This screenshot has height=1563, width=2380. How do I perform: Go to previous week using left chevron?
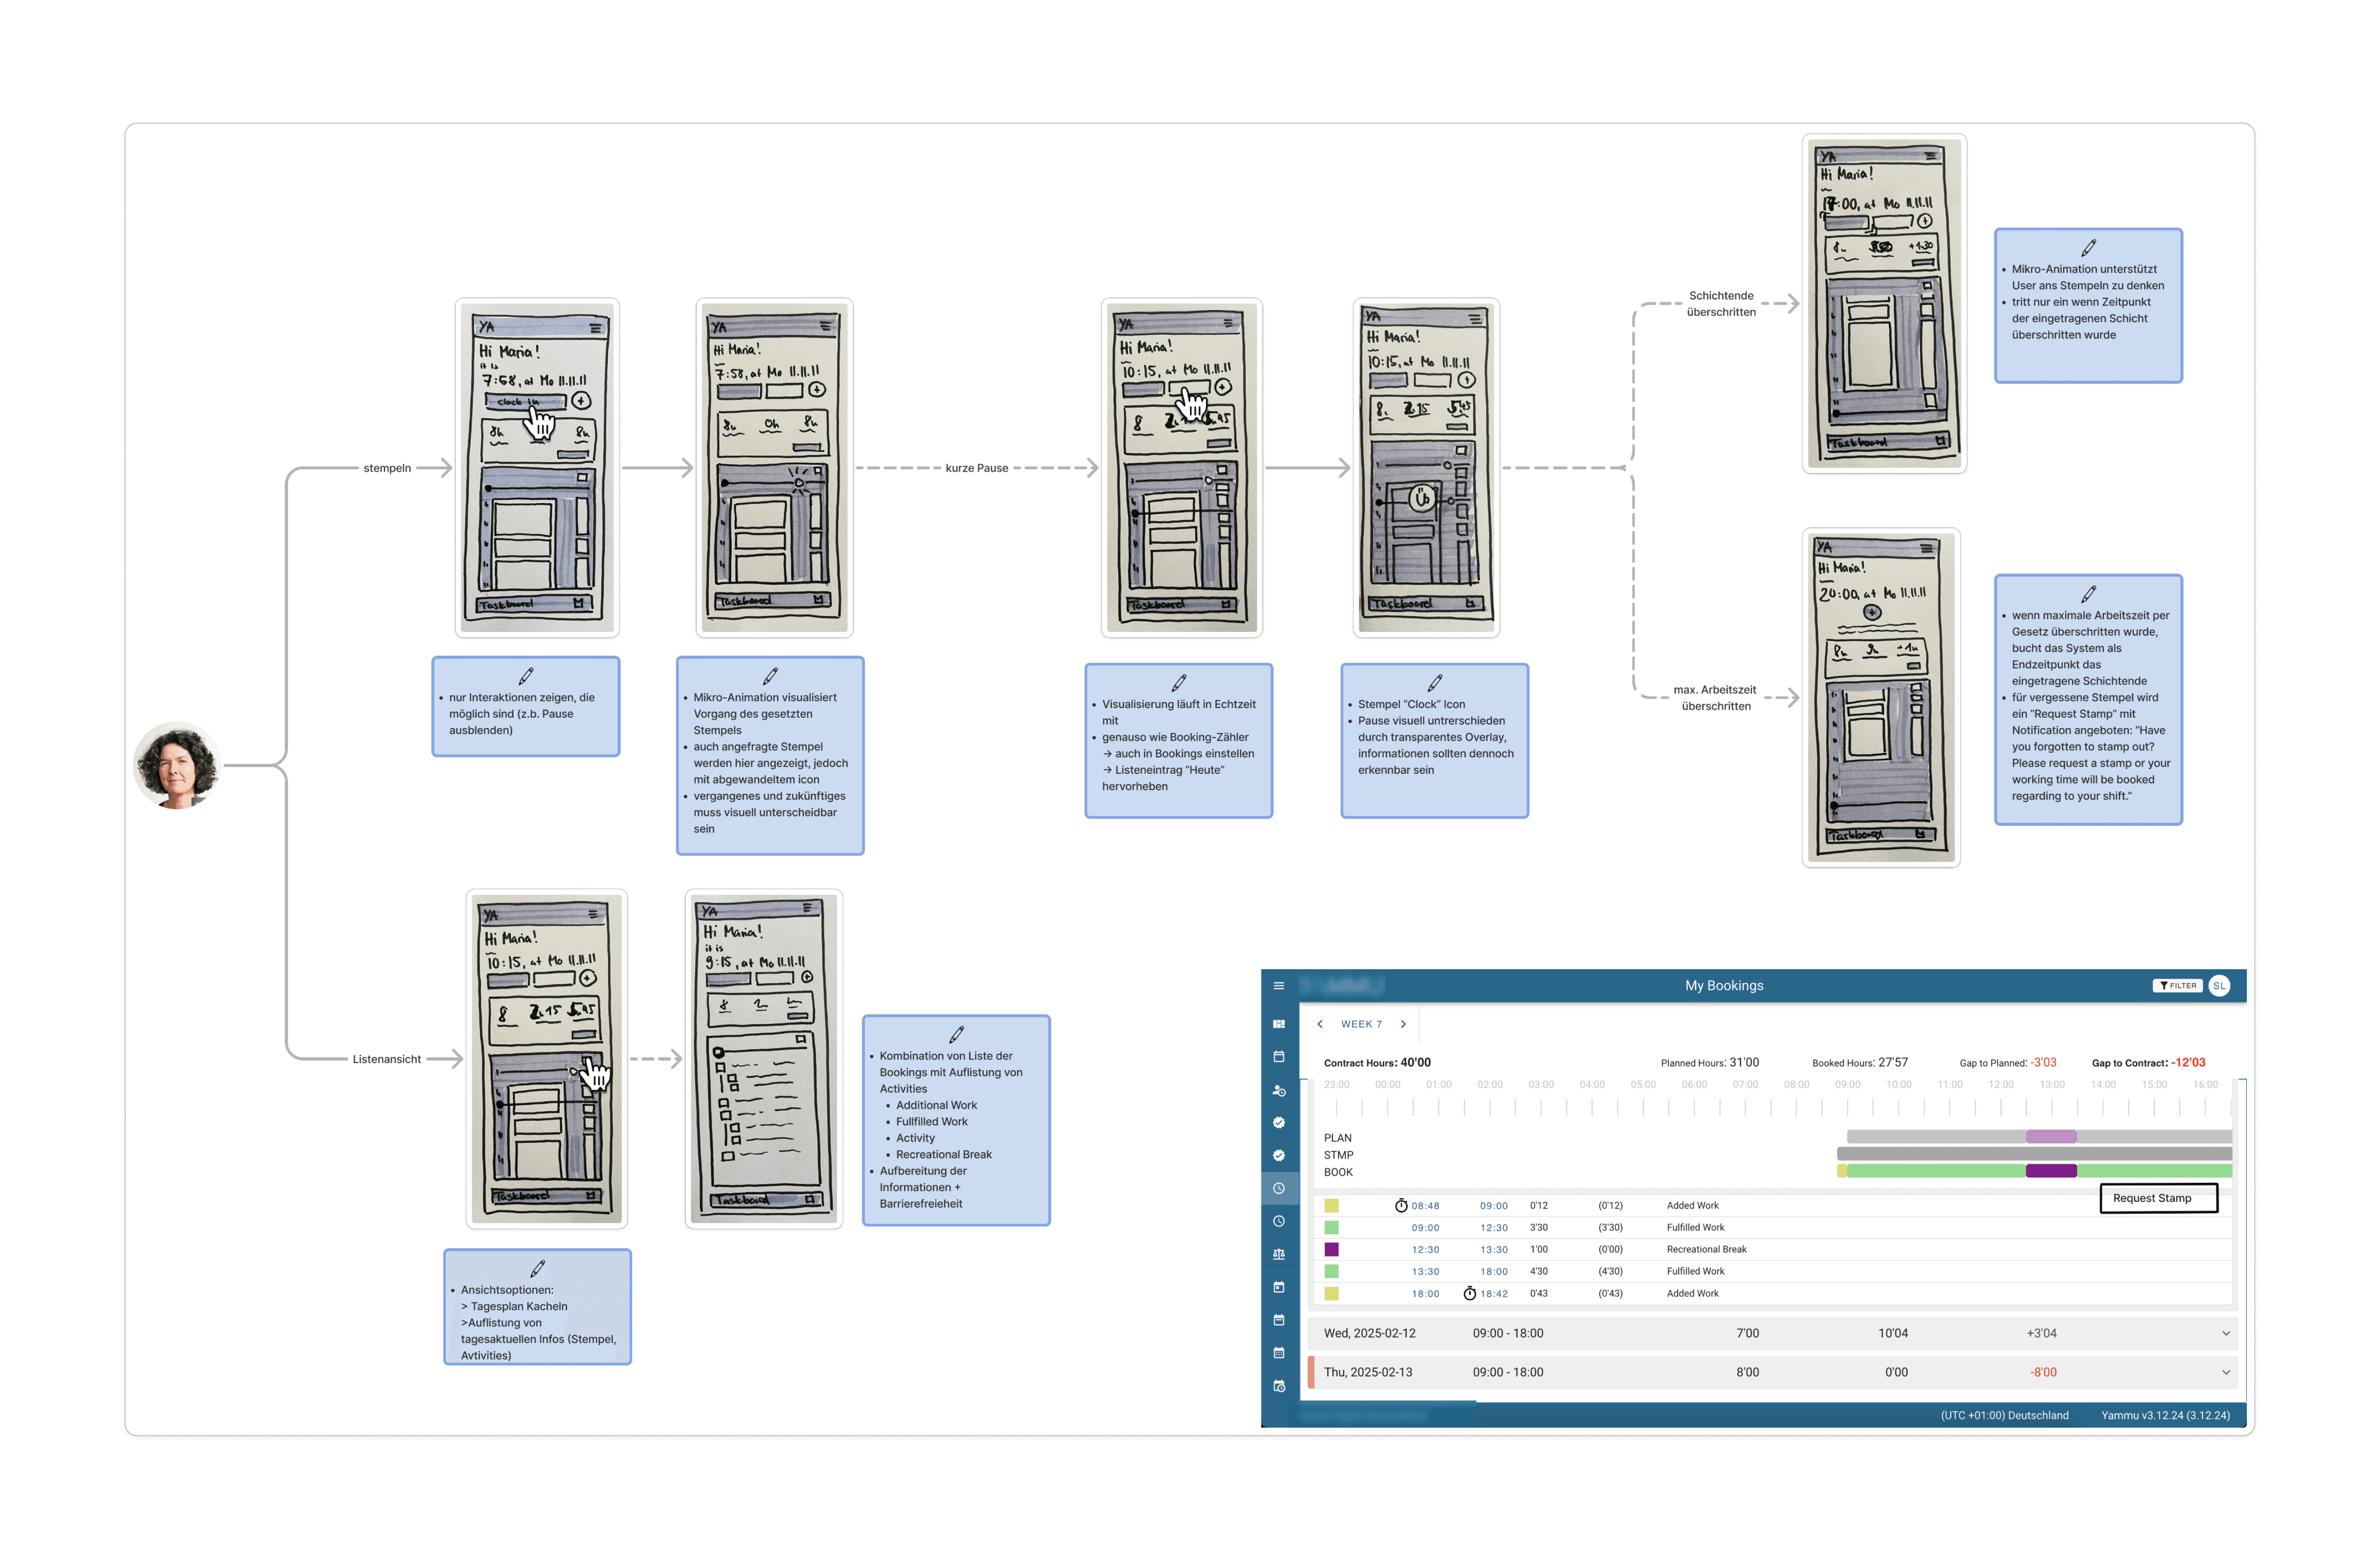[1320, 1023]
